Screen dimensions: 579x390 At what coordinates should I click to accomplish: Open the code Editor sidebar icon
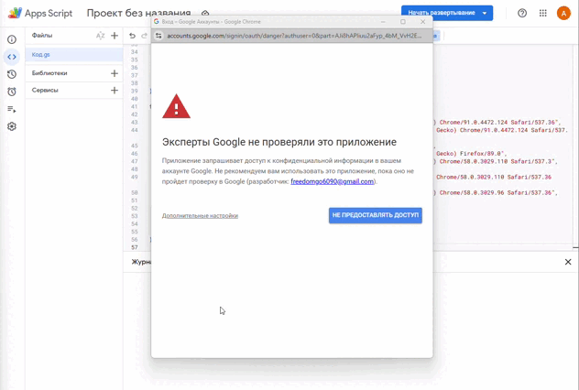point(12,57)
